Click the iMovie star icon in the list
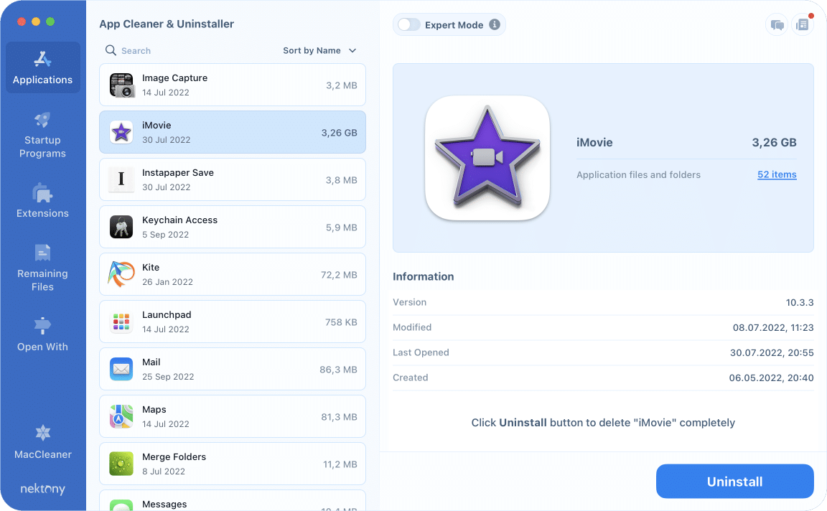This screenshot has height=511, width=827. [121, 132]
